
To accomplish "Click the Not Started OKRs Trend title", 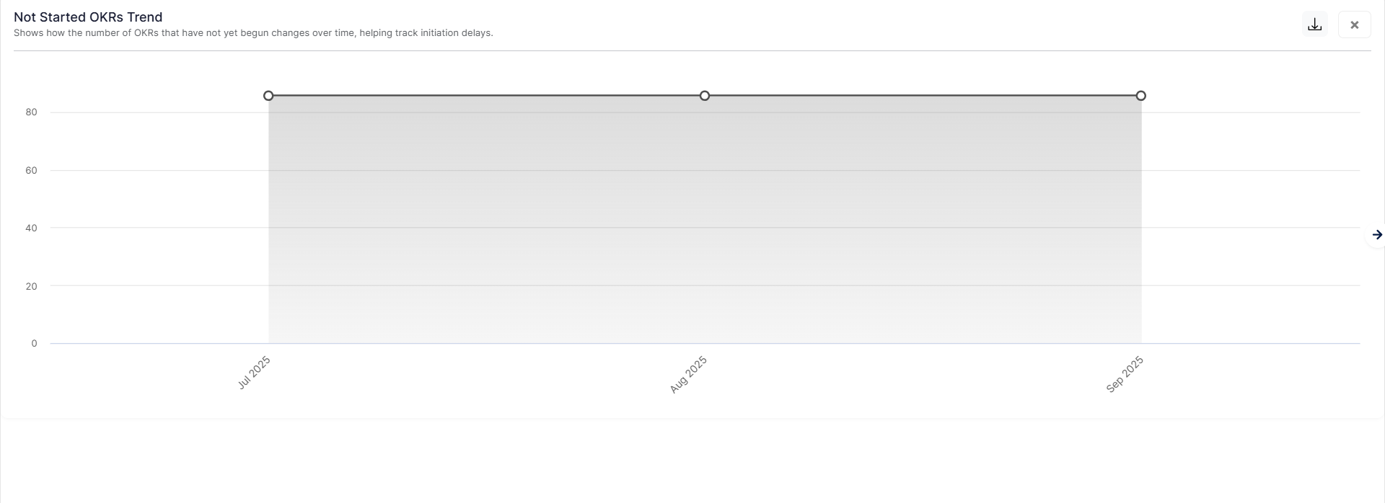I will pyautogui.click(x=88, y=16).
